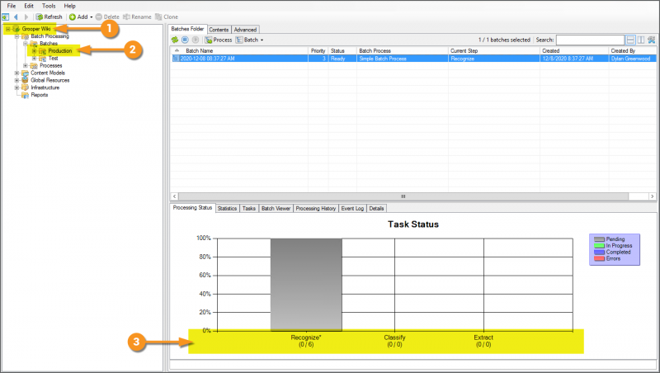
Task: Click the Rename toolbar button
Action: coord(137,17)
